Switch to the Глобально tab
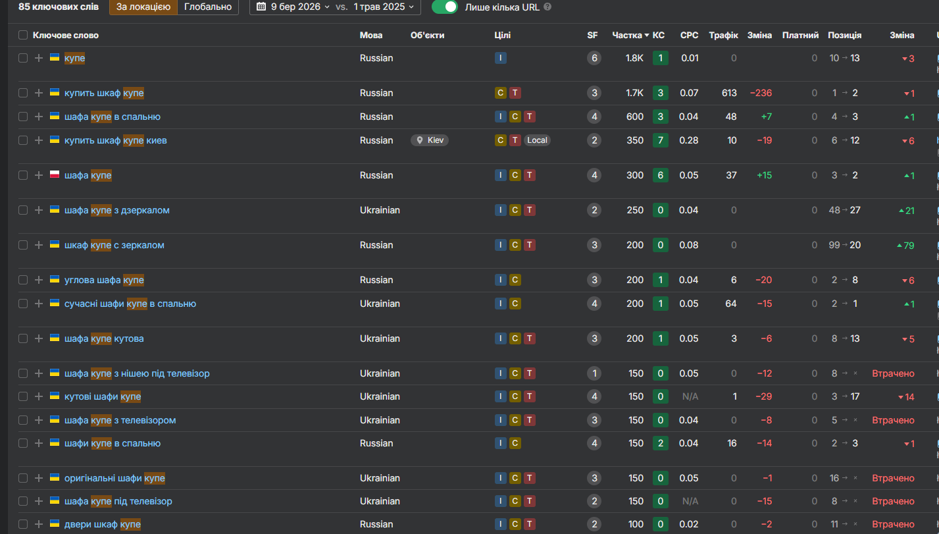 click(x=208, y=7)
